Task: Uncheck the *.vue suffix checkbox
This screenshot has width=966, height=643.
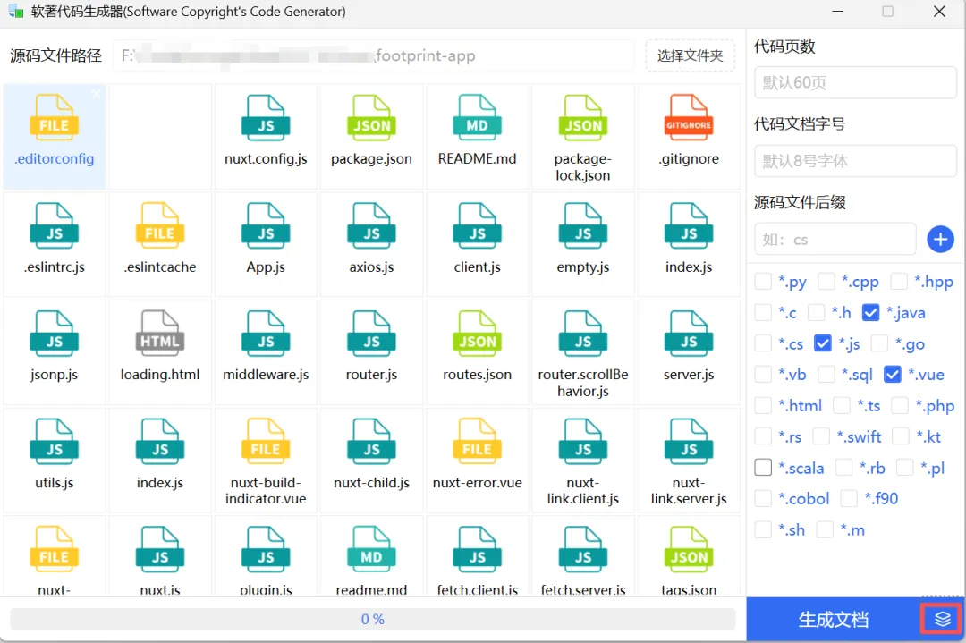Action: 892,375
